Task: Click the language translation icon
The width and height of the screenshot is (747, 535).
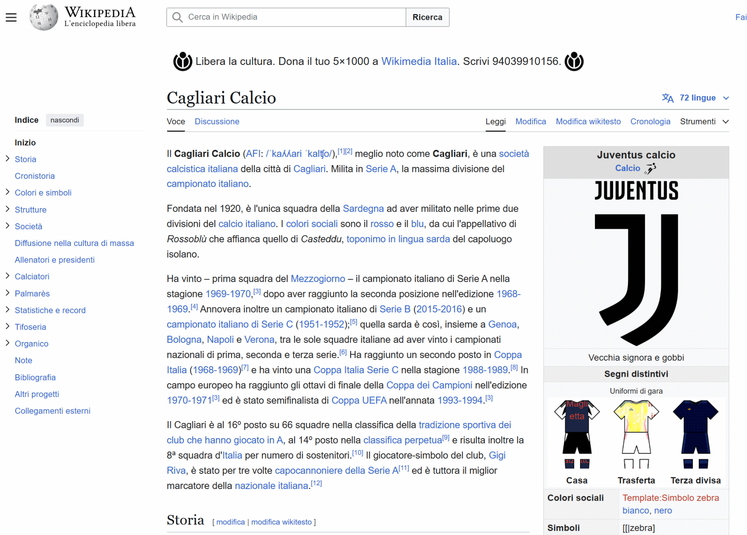Action: [x=667, y=98]
